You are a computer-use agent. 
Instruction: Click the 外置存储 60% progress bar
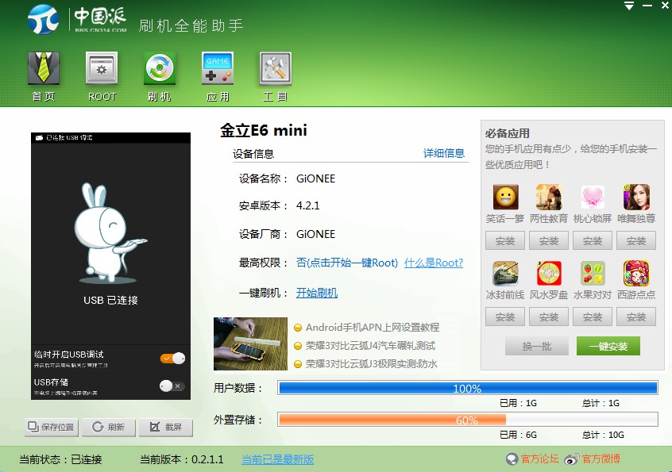468,420
